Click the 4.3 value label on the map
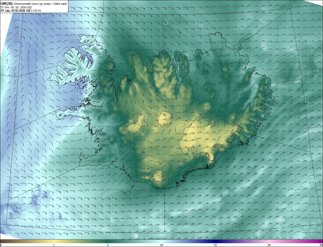This screenshot has height=247, width=323. [225, 69]
